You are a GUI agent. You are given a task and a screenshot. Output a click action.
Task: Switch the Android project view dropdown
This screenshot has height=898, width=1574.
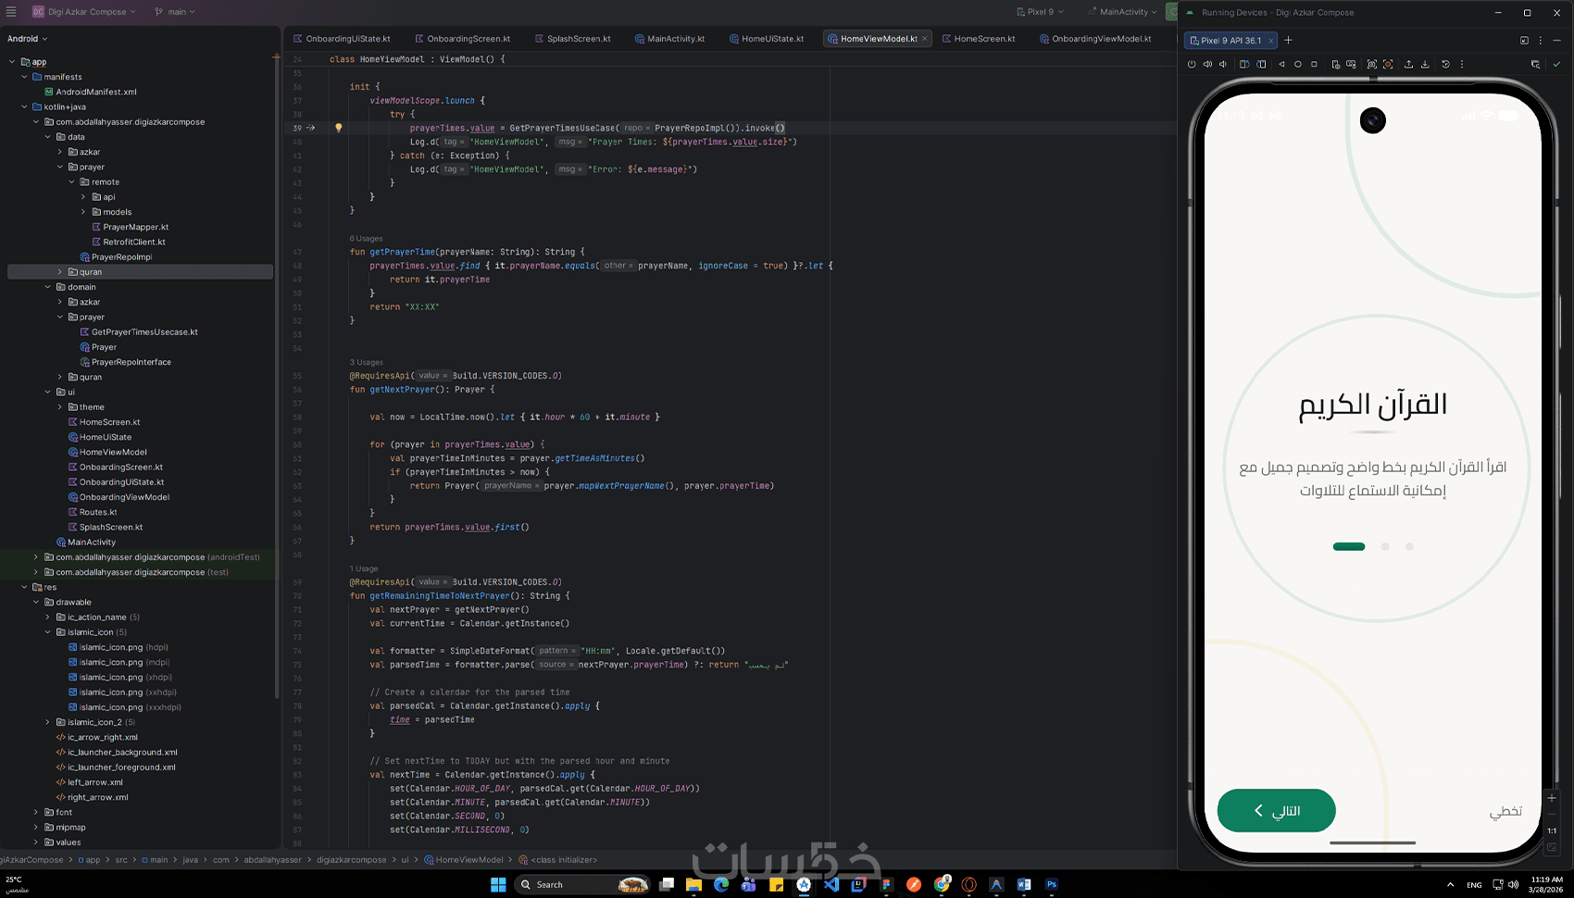(x=28, y=39)
